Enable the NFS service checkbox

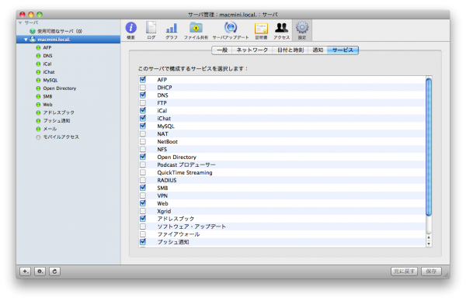(143, 149)
